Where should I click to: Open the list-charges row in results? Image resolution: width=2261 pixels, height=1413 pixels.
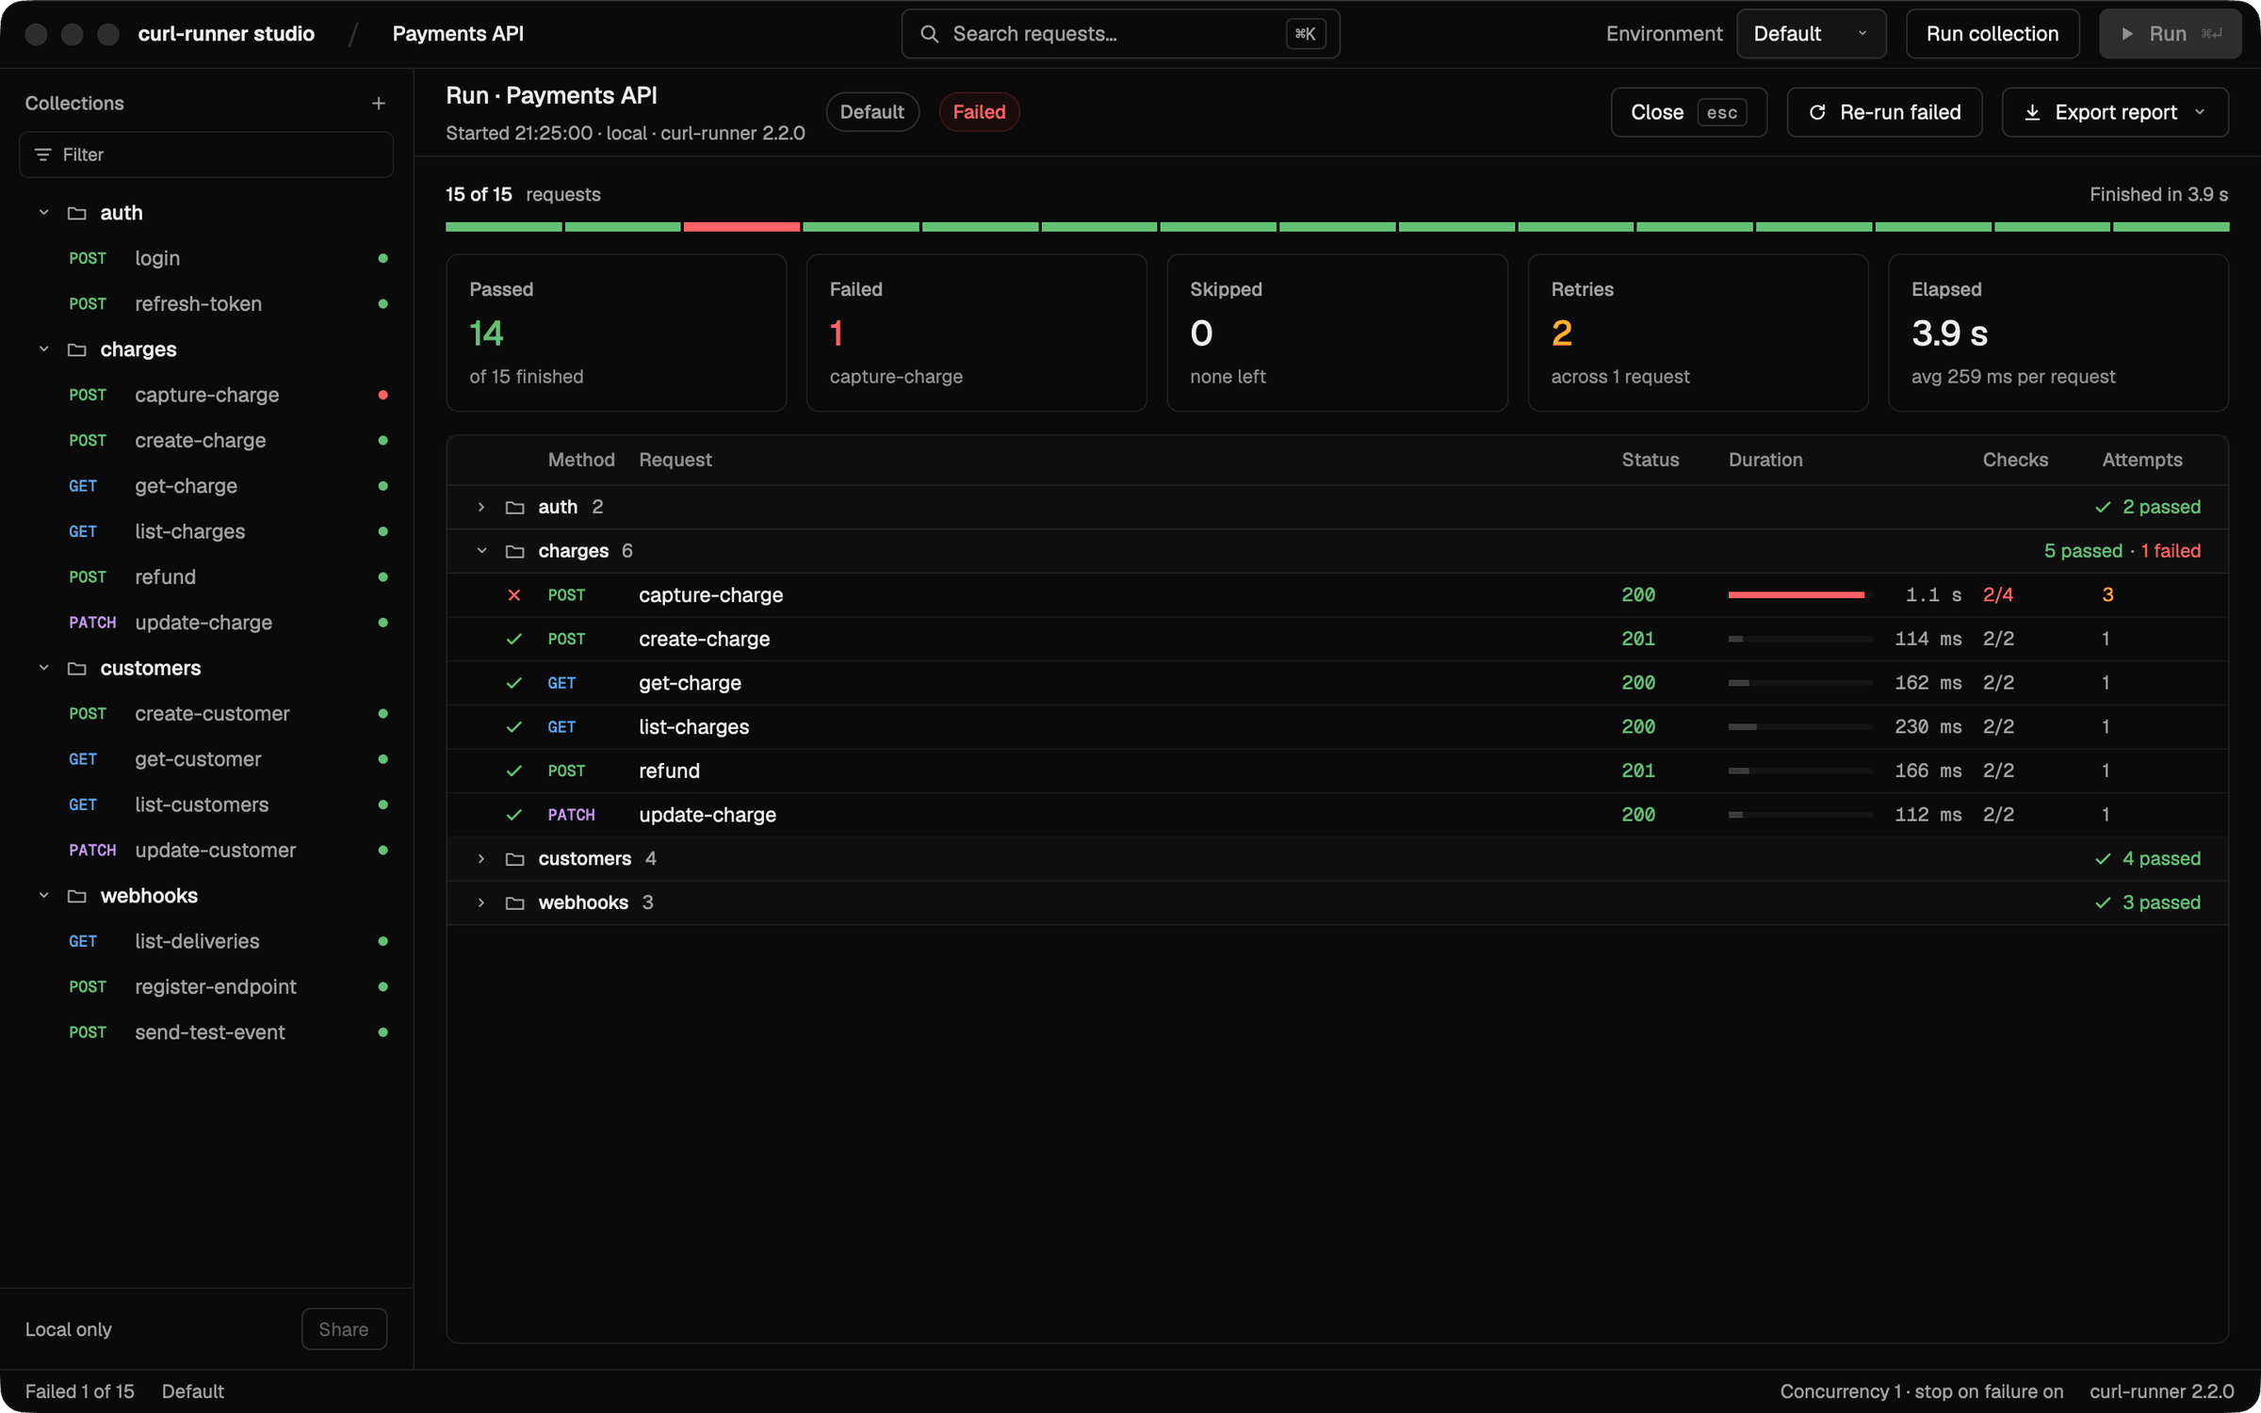(x=1338, y=727)
